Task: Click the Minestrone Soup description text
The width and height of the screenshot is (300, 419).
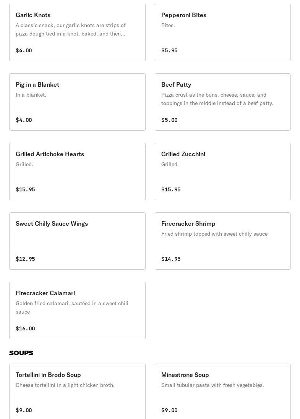Action: [x=212, y=385]
